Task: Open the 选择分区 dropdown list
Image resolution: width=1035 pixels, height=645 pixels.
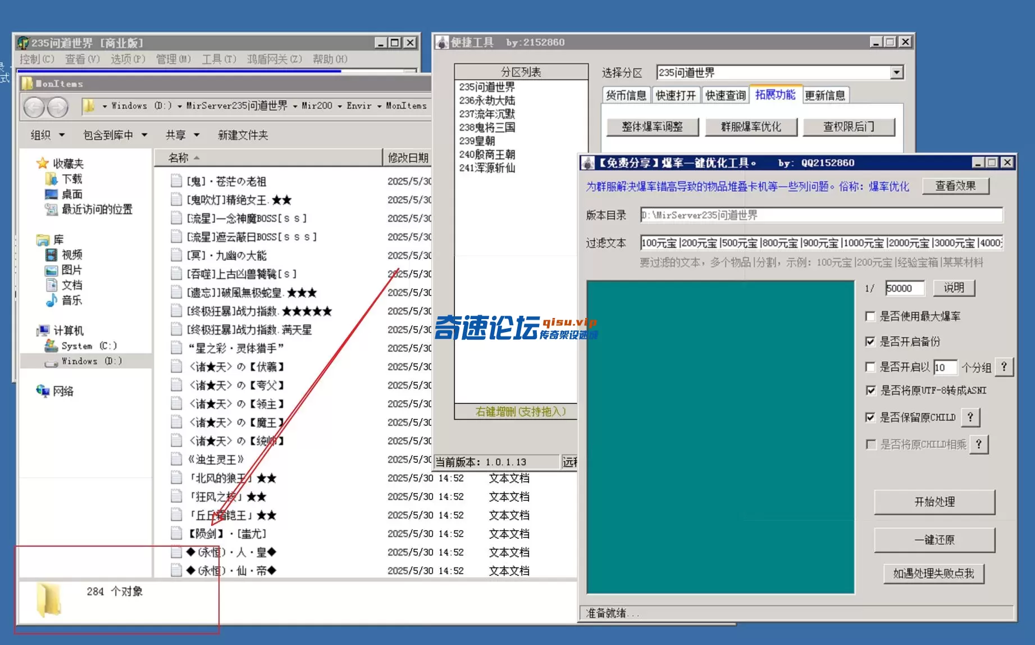Action: pos(897,72)
